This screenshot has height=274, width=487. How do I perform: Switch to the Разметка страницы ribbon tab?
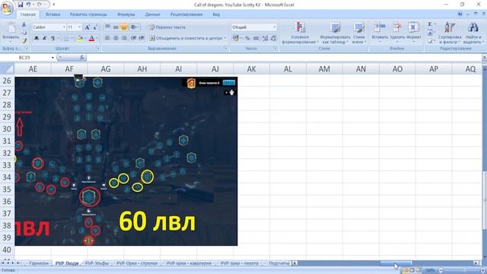[x=88, y=14]
